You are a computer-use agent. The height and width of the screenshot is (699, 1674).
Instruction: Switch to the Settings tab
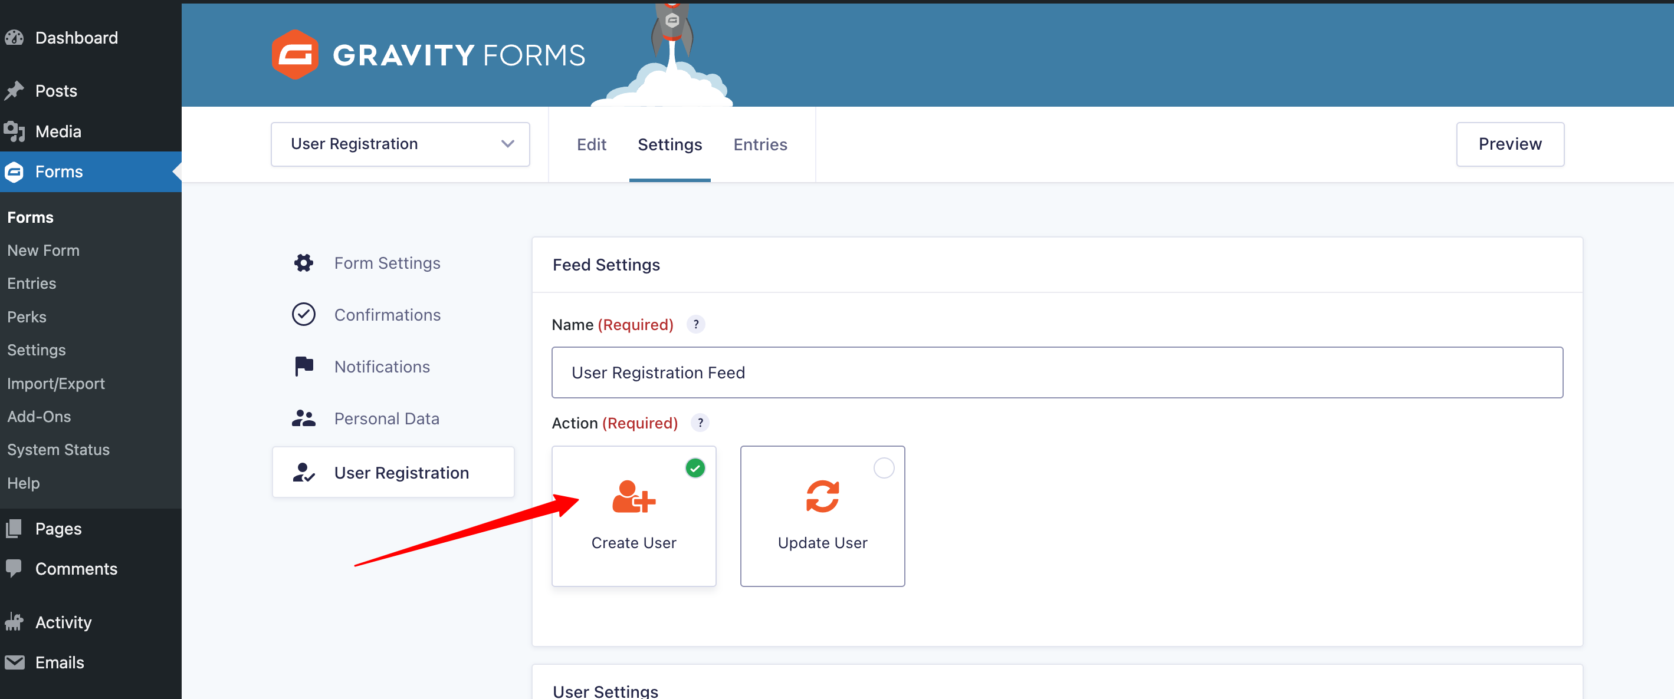pos(670,145)
